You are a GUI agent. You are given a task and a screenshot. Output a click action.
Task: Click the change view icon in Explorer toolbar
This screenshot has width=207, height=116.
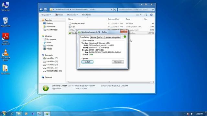click(137, 15)
